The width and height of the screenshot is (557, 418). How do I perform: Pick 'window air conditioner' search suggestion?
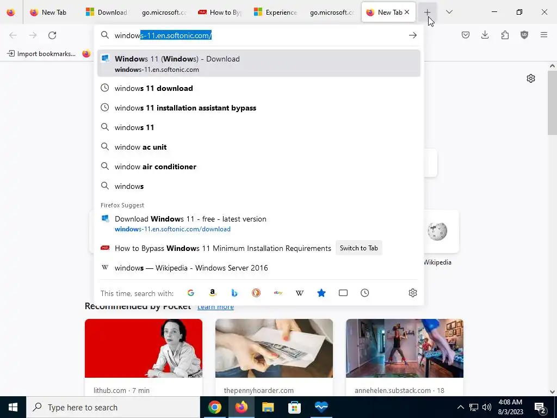(x=258, y=167)
